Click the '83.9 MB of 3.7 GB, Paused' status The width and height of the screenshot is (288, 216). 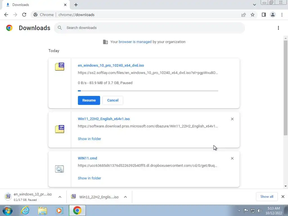(105, 83)
